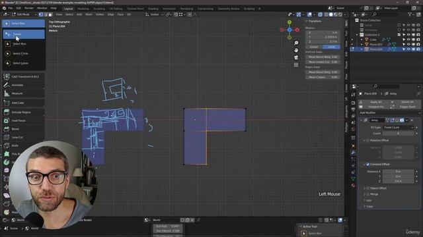Select the Tweak tool in the flyout

[24, 34]
